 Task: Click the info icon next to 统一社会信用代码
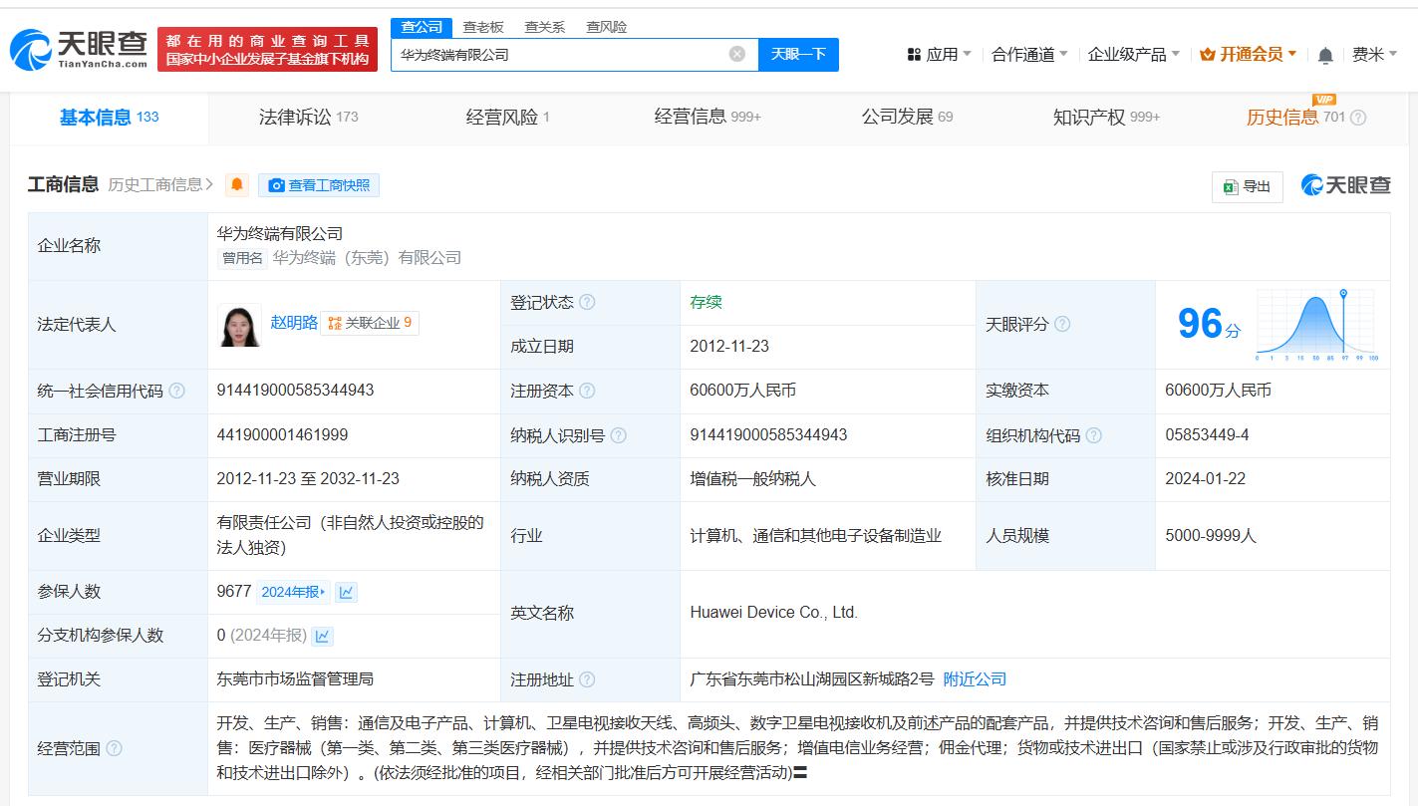[177, 391]
